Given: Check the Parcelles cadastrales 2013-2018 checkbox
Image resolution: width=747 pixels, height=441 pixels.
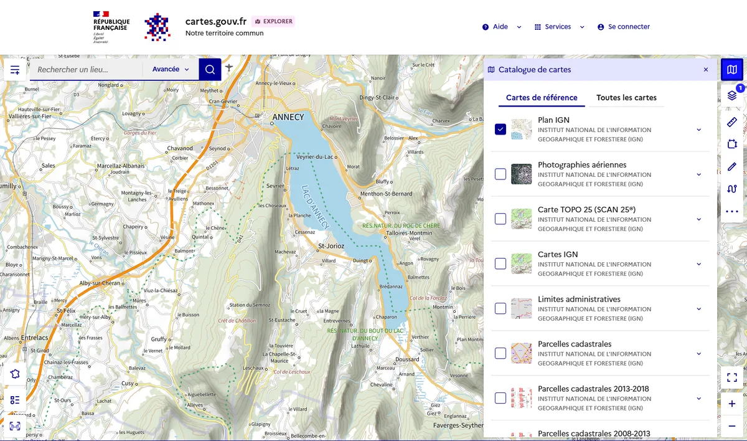Looking at the screenshot, I should [500, 398].
